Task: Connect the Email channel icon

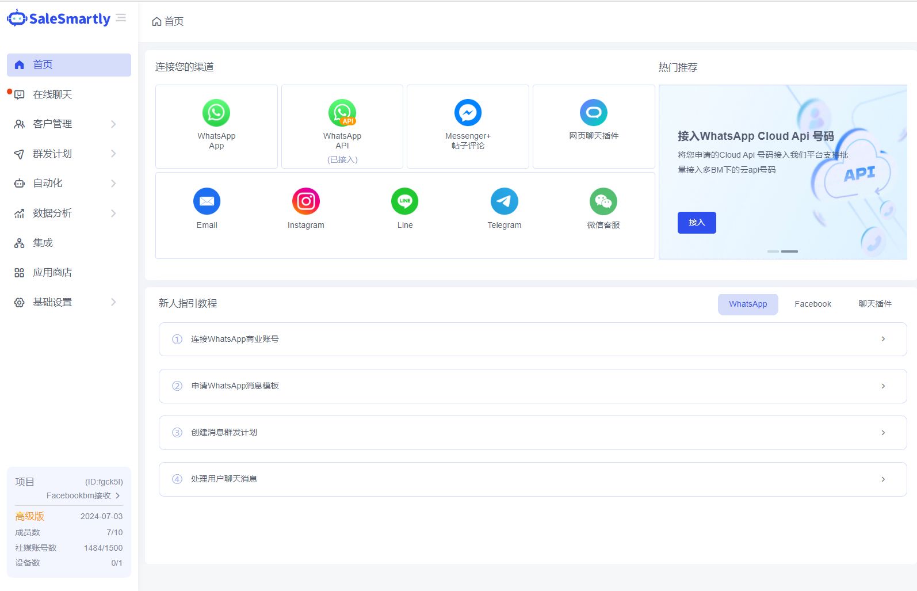Action: coord(207,201)
